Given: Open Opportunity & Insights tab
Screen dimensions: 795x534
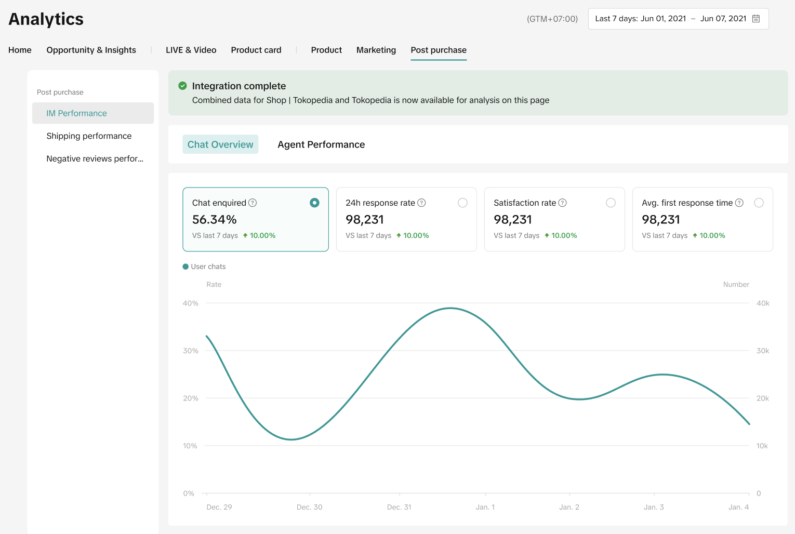Looking at the screenshot, I should [x=91, y=50].
